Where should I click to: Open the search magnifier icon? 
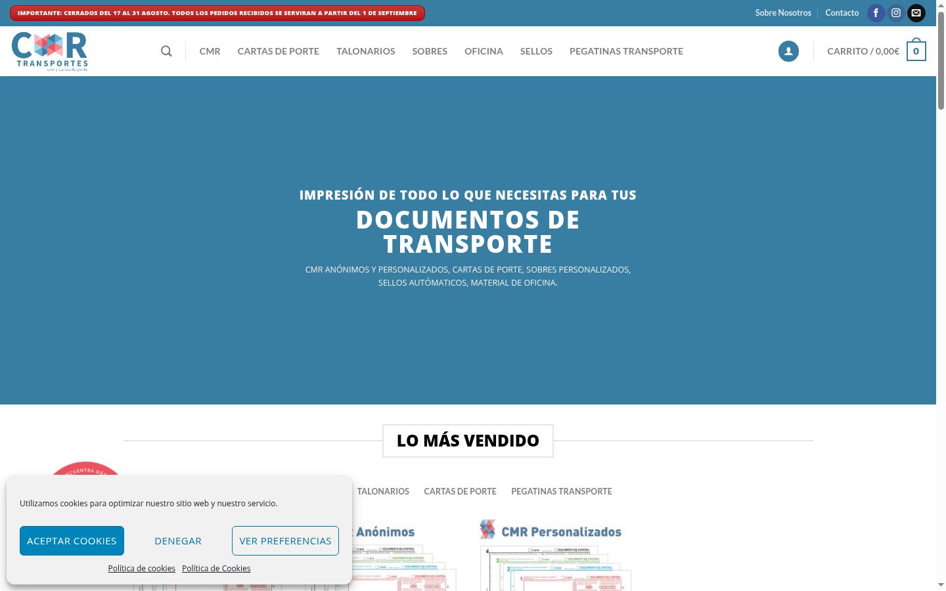click(x=166, y=51)
